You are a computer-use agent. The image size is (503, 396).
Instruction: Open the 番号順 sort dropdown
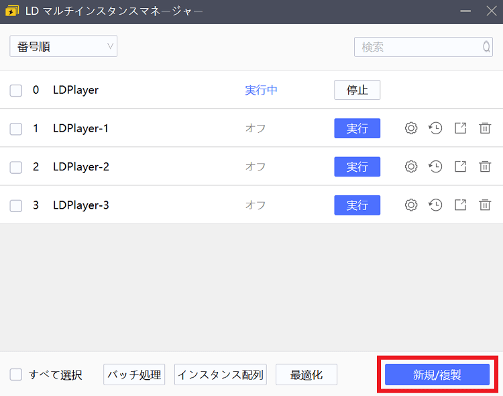point(63,46)
